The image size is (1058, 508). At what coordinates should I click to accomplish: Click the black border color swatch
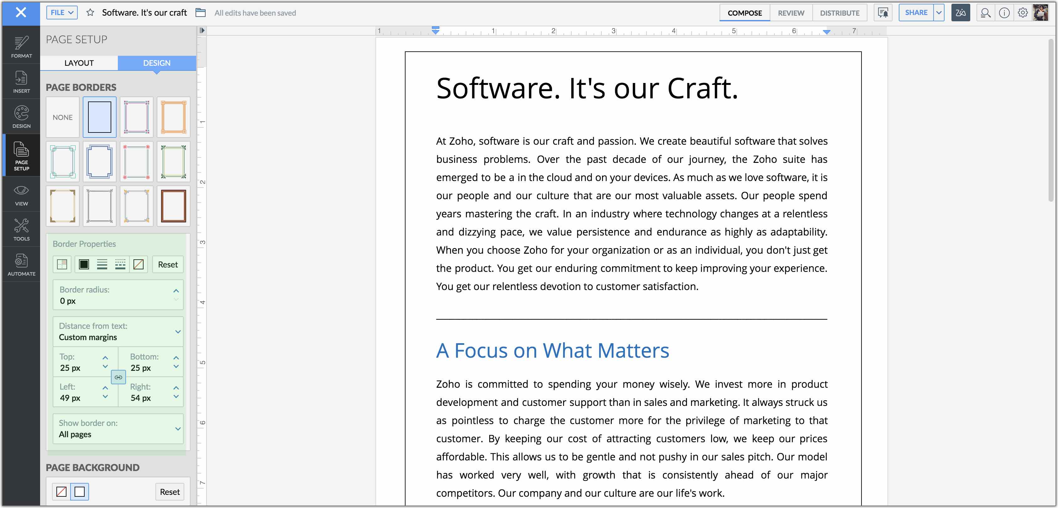click(84, 265)
